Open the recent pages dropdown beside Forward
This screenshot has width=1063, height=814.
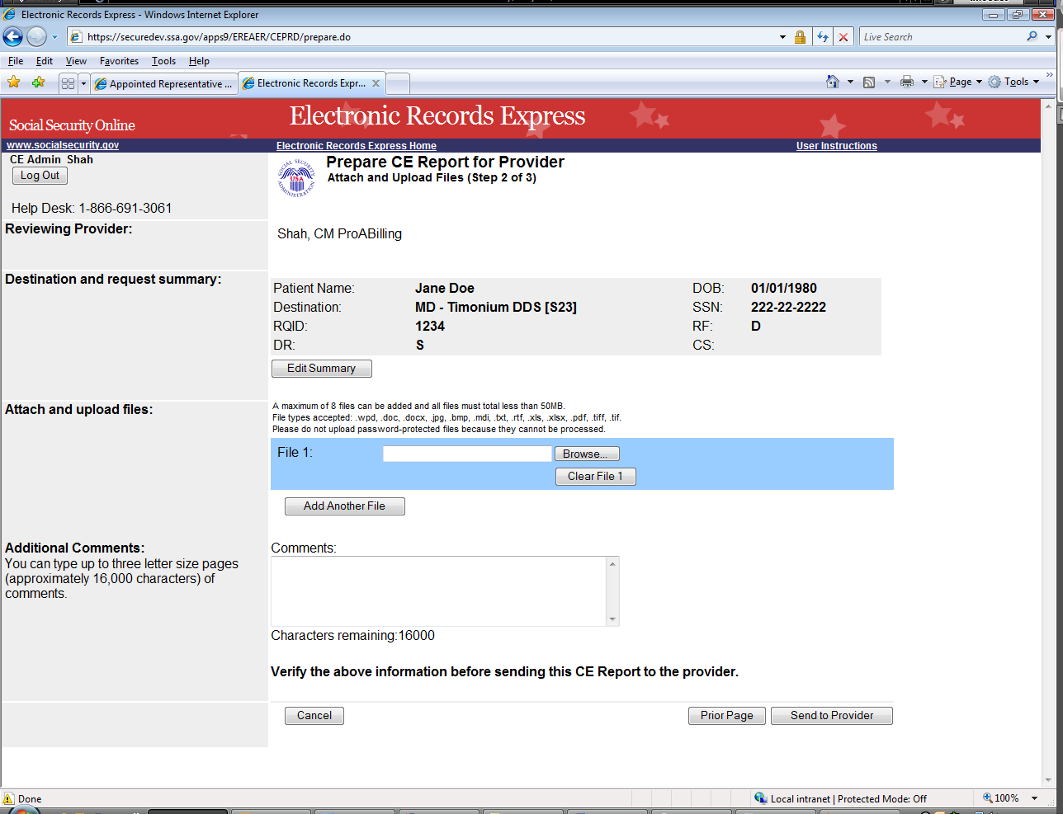coord(54,37)
